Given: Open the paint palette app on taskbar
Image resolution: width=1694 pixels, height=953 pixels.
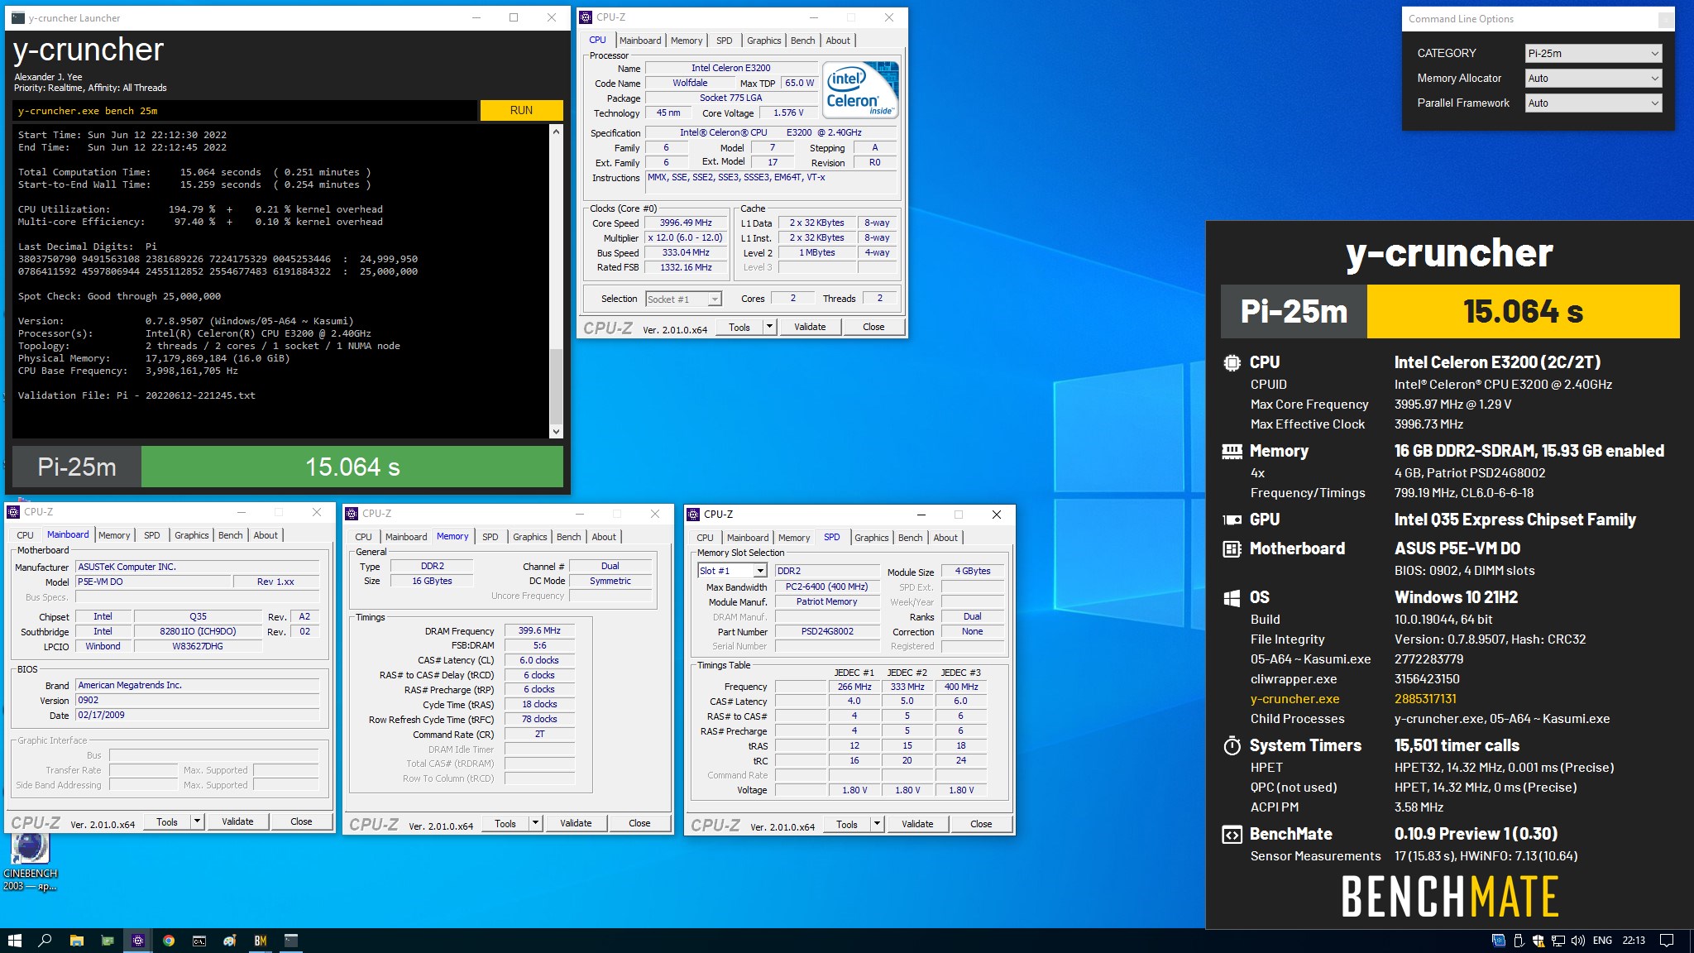Looking at the screenshot, I should pos(230,941).
